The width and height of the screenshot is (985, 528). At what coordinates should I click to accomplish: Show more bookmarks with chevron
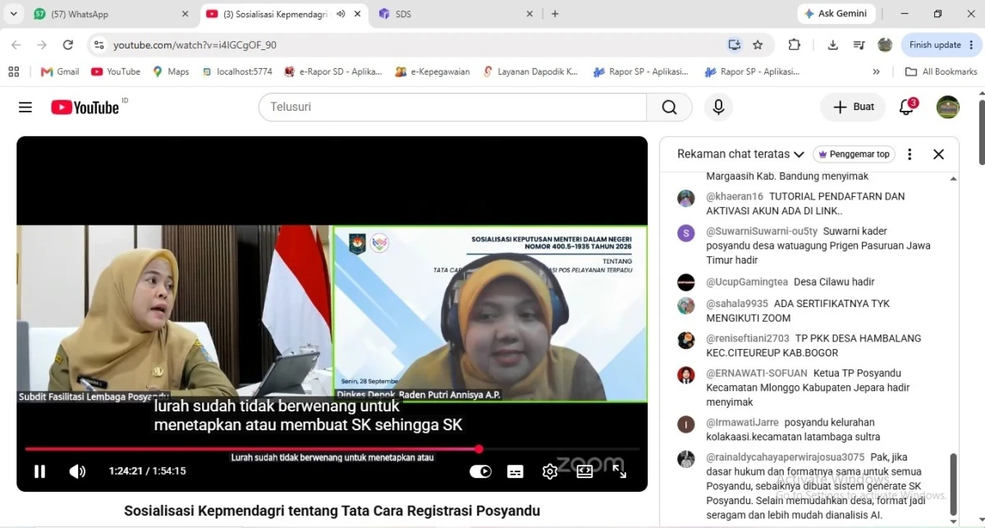(876, 71)
